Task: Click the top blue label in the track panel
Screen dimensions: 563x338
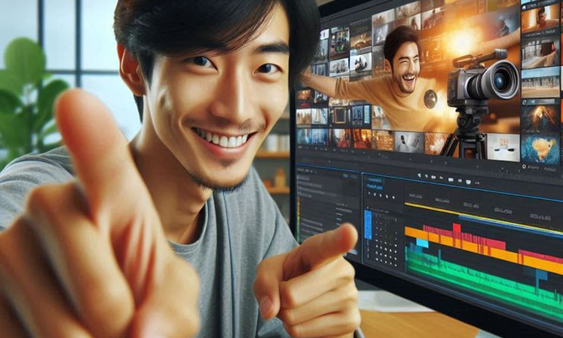Action: tap(373, 180)
